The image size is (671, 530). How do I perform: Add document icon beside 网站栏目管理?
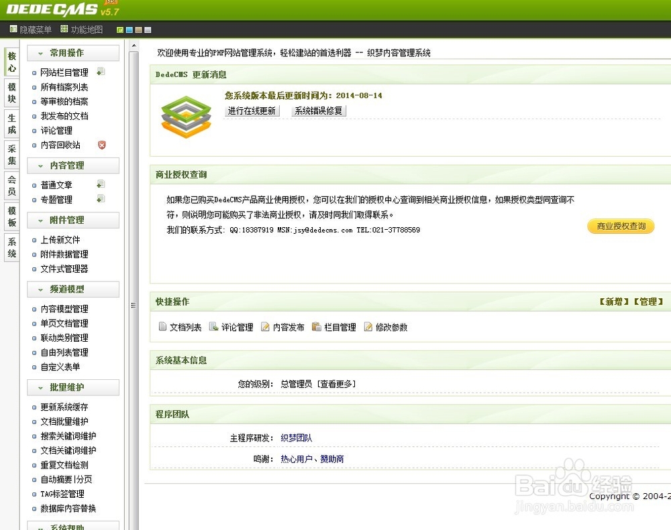coord(101,72)
